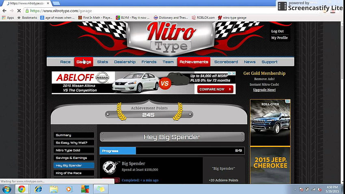Open My Profile link
This screenshot has width=345, height=194.
click(x=279, y=38)
